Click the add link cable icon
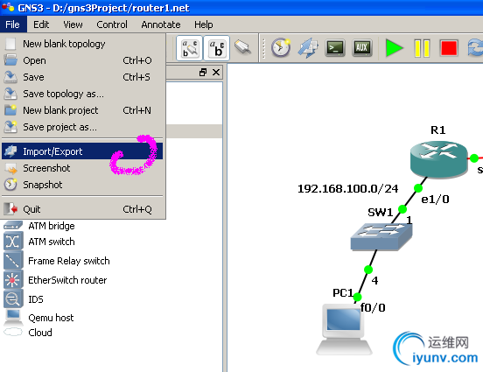483x372 pixels. (243, 47)
